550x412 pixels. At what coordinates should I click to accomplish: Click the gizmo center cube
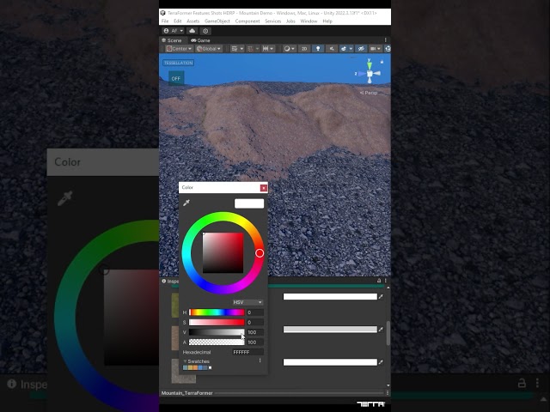tap(370, 74)
